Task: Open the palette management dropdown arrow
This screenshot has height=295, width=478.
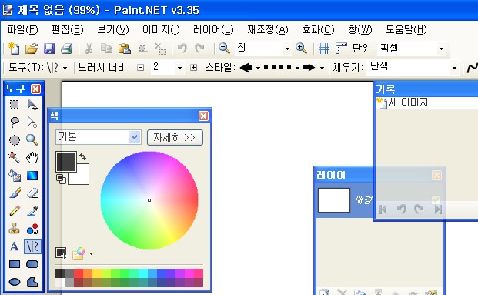Action: pos(91,253)
